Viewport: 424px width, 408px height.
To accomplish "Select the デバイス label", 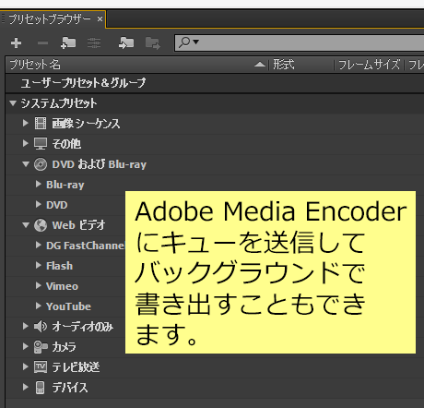I will click(x=70, y=388).
